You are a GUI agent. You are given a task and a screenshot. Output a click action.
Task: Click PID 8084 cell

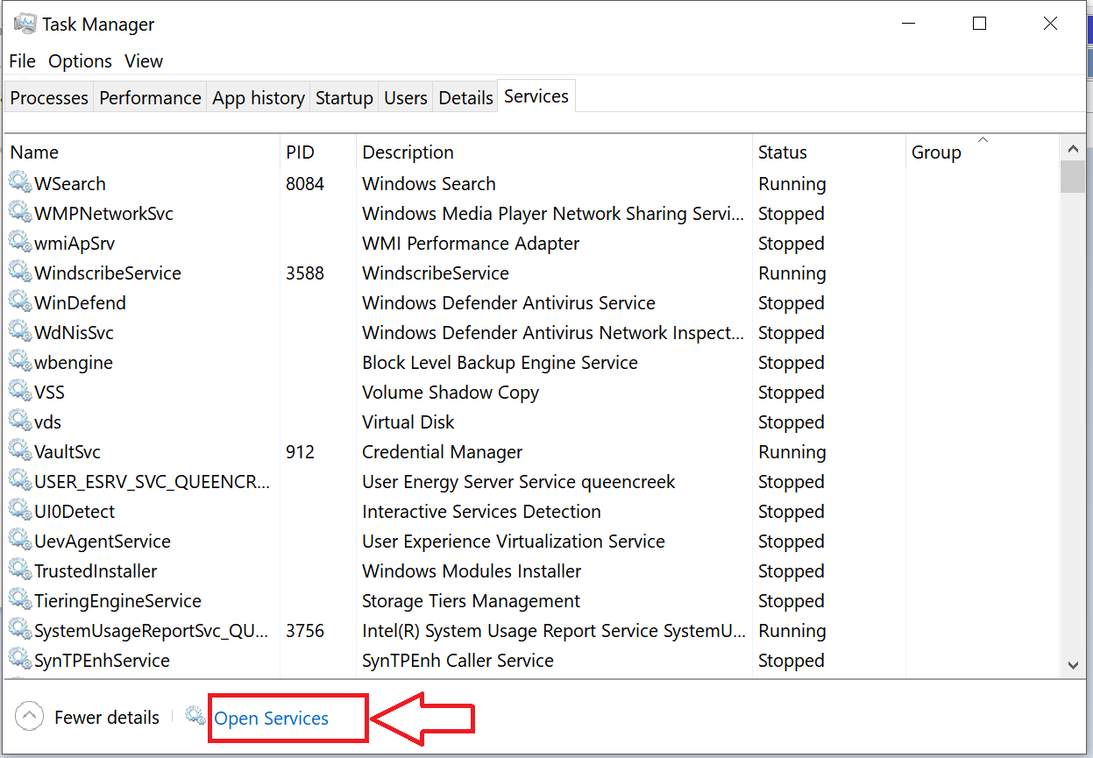(x=305, y=184)
